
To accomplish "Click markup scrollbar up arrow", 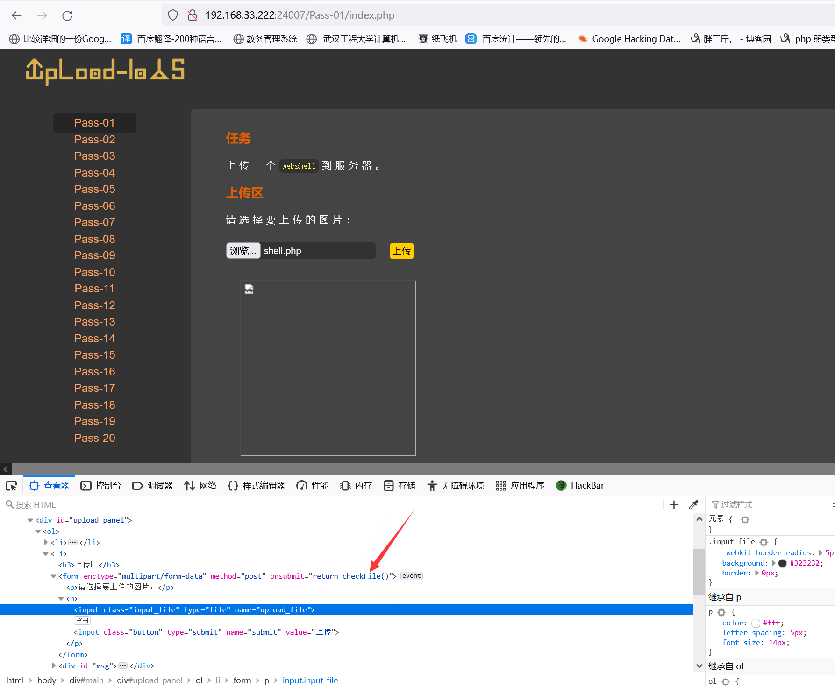I will click(x=699, y=519).
